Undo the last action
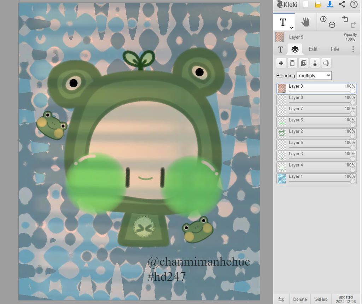Screen dimensions: 362x304 click(x=345, y=19)
